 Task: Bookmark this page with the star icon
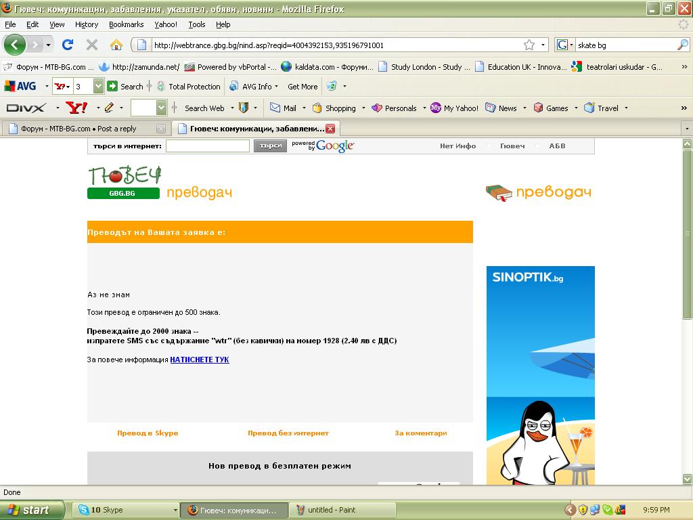click(x=529, y=45)
